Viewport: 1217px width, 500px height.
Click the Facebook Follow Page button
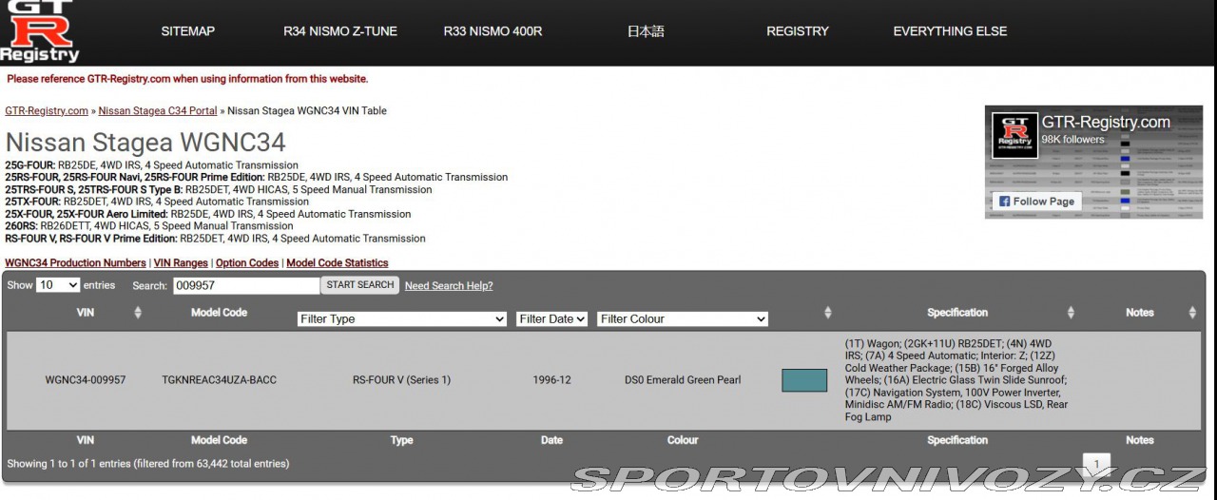[1036, 202]
